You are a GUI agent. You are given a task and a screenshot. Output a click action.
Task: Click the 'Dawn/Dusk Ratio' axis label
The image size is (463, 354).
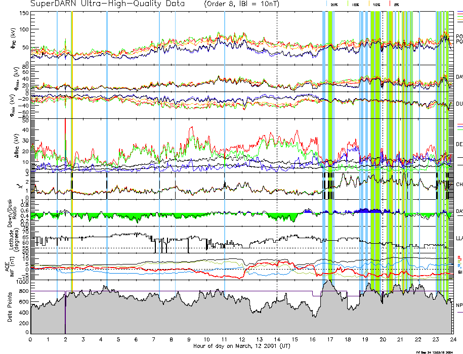13,213
